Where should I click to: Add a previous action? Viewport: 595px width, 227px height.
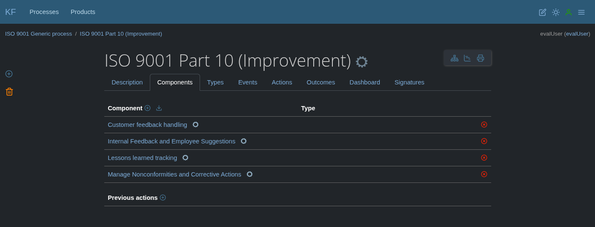click(163, 198)
